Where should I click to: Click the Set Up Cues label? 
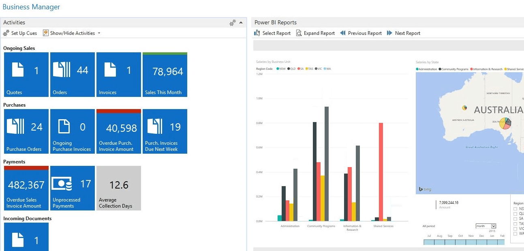coord(24,33)
